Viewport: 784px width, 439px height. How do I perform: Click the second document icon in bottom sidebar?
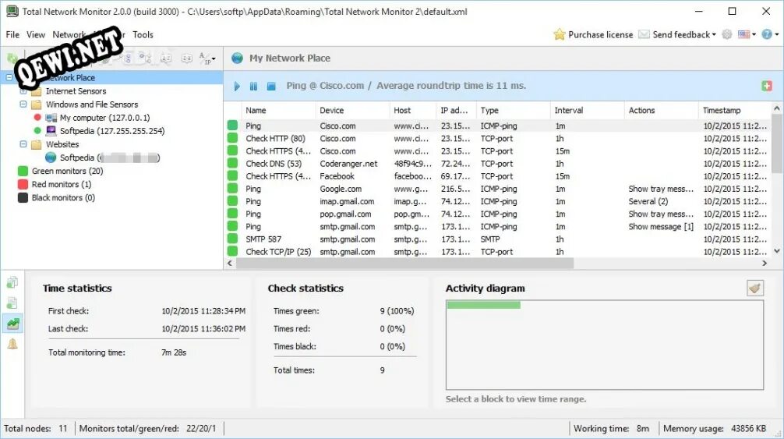[x=12, y=303]
